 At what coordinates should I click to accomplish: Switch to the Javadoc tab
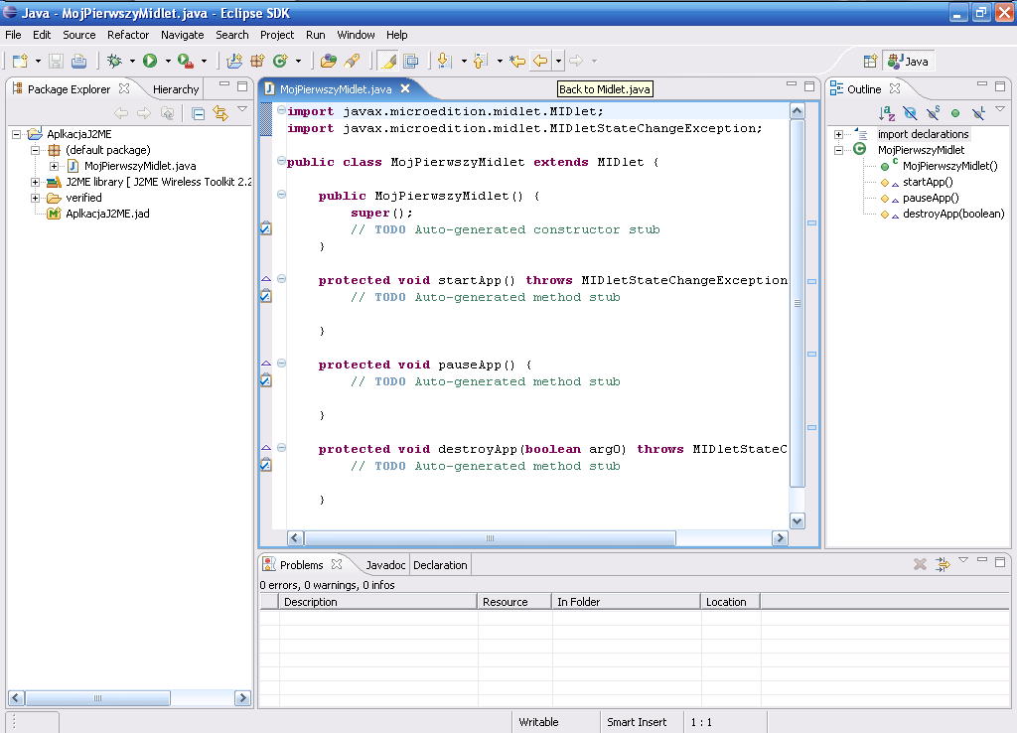[x=385, y=566]
